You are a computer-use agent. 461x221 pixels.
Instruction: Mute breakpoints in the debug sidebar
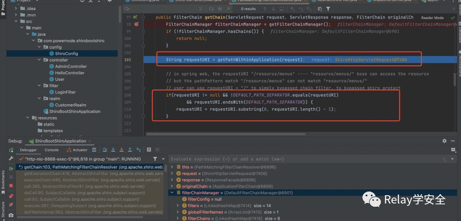[11, 204]
